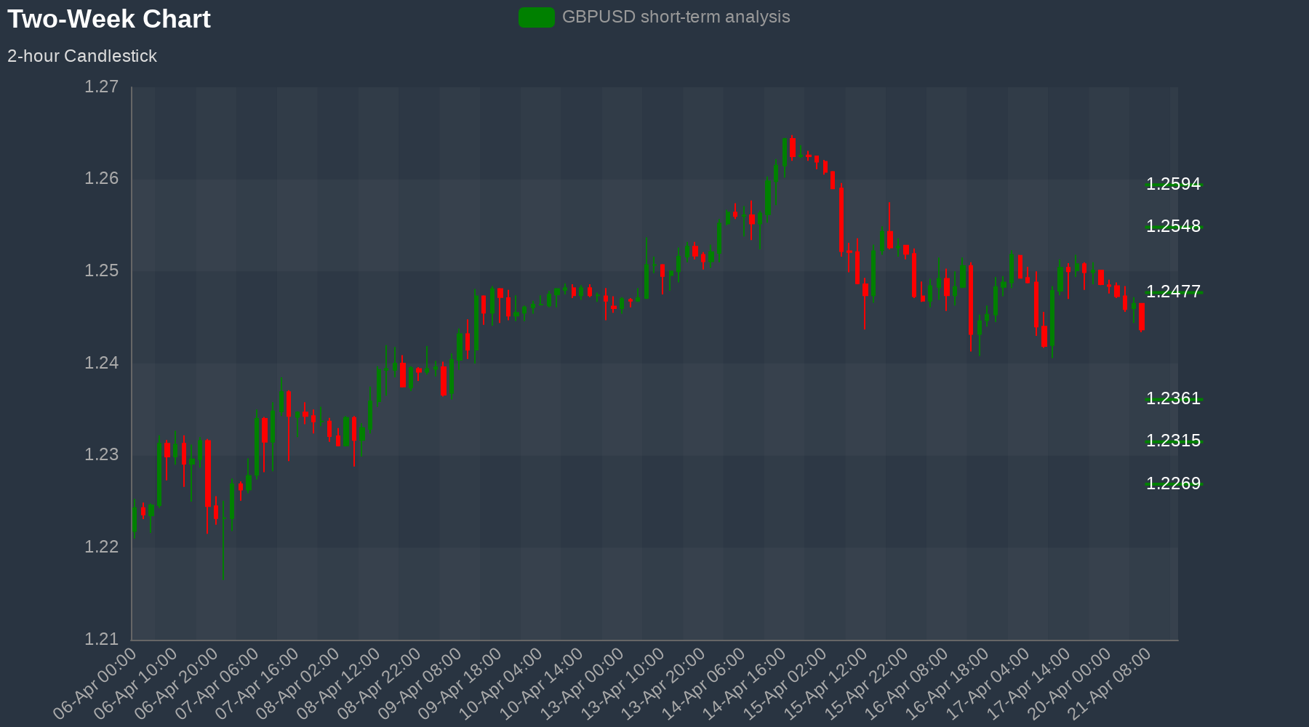Click the '2-hour Candlestick' subtitle
Image resolution: width=1309 pixels, height=727 pixels.
coord(82,56)
